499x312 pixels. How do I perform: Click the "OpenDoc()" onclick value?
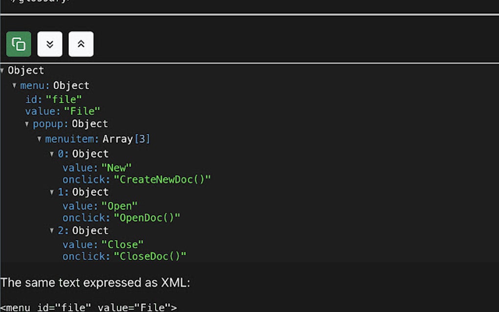pyautogui.click(x=147, y=218)
